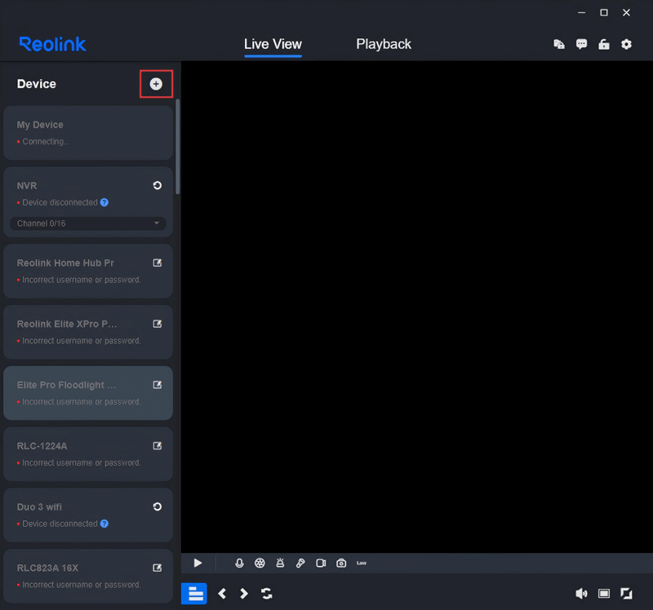
Task: Take a snapshot with the camera icon
Action: [x=341, y=563]
